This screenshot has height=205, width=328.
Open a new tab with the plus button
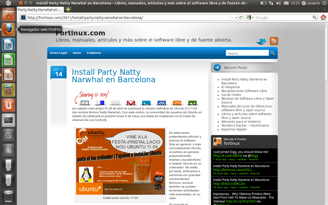coord(68,9)
